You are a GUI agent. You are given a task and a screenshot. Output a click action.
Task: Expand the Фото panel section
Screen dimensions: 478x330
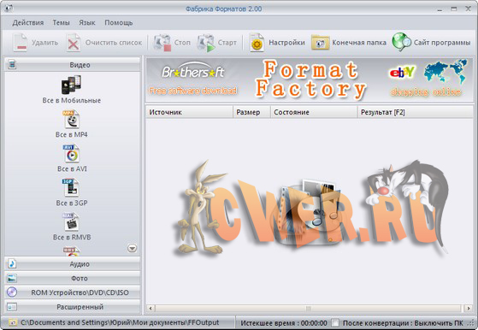tap(73, 278)
